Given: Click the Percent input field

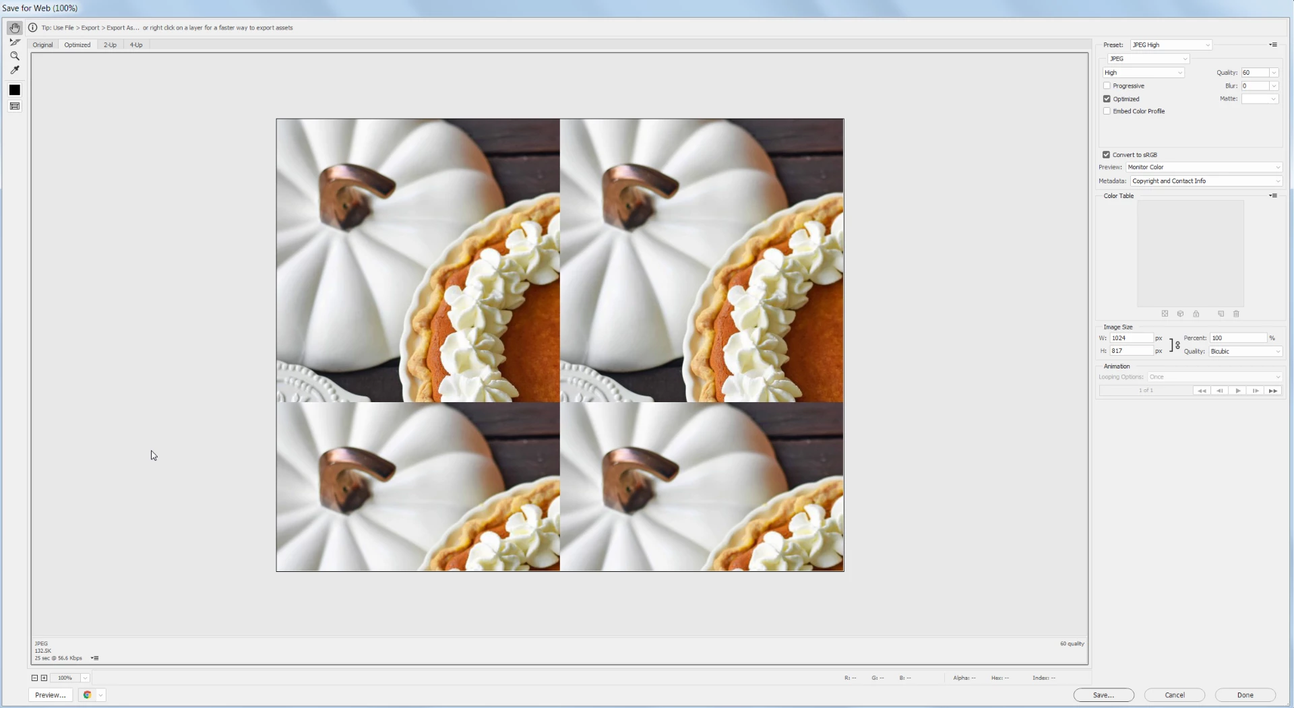Looking at the screenshot, I should [x=1239, y=338].
